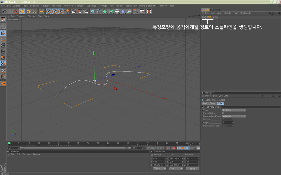The height and width of the screenshot is (175, 281).
Task: Click the Undo arrow icon
Action: [4, 11]
